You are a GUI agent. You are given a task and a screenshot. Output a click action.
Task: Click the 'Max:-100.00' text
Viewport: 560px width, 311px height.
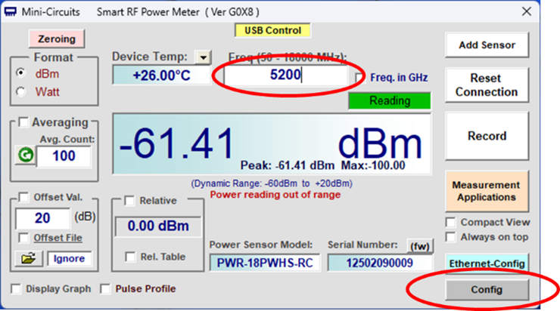pyautogui.click(x=373, y=165)
